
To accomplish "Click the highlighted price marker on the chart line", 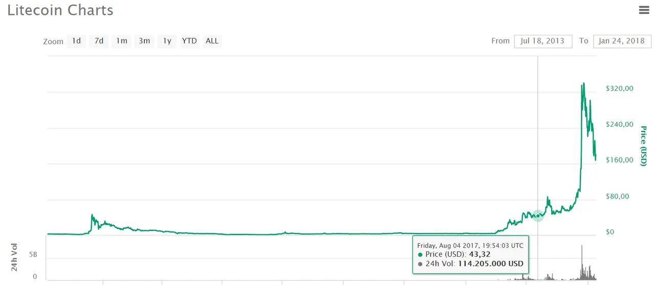I will pyautogui.click(x=538, y=215).
